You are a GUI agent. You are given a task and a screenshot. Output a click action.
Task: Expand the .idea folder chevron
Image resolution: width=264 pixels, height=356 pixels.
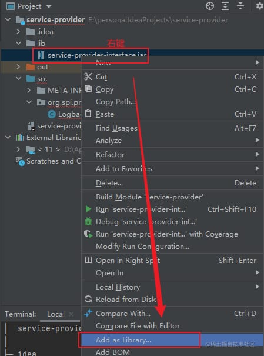coord(19,31)
